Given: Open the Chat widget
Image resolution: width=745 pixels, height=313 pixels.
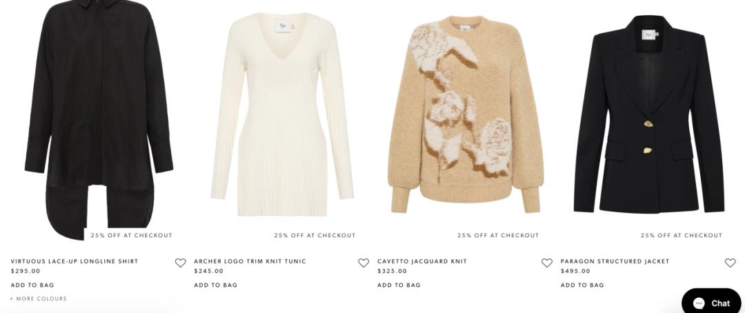Looking at the screenshot, I should pos(711,303).
